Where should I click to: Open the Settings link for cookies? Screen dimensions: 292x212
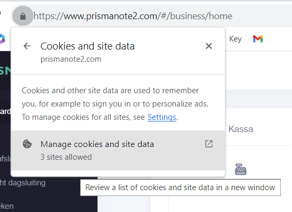point(161,117)
